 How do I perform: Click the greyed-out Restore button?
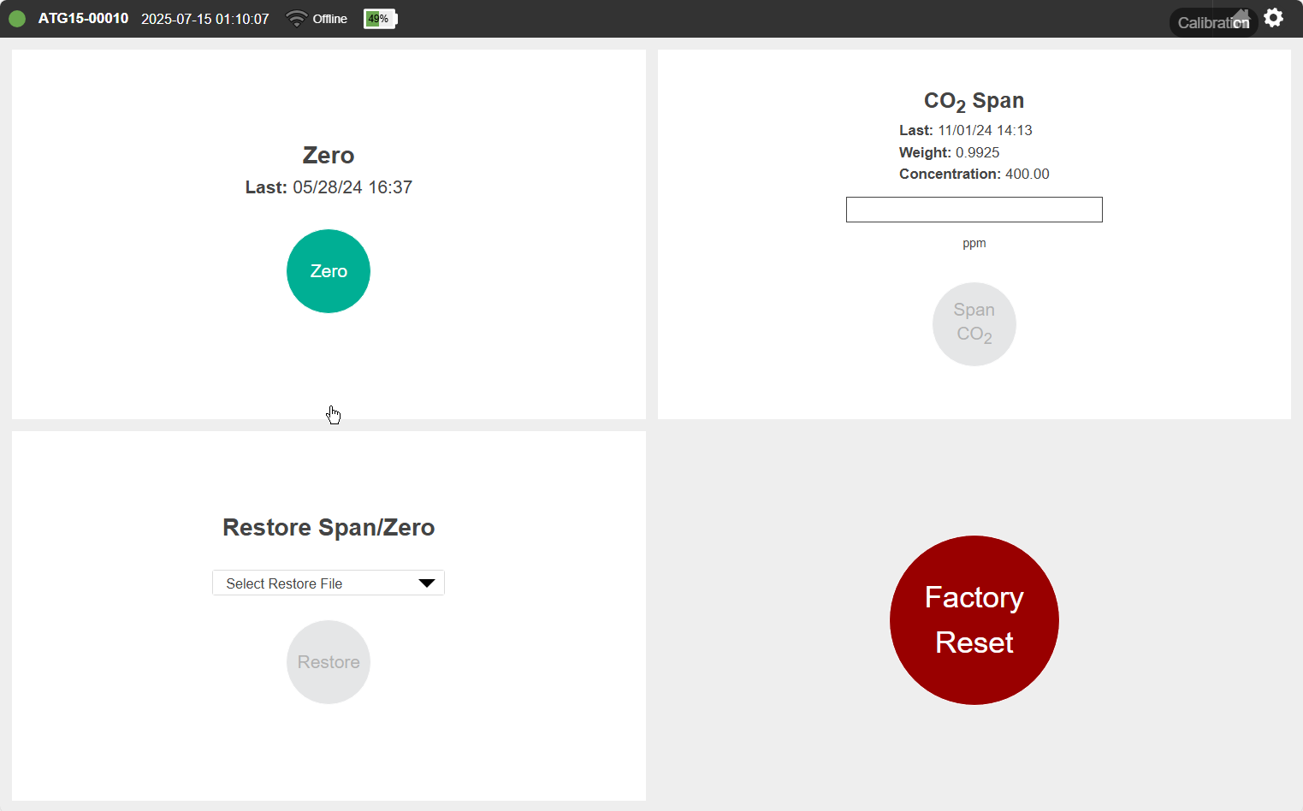click(329, 662)
